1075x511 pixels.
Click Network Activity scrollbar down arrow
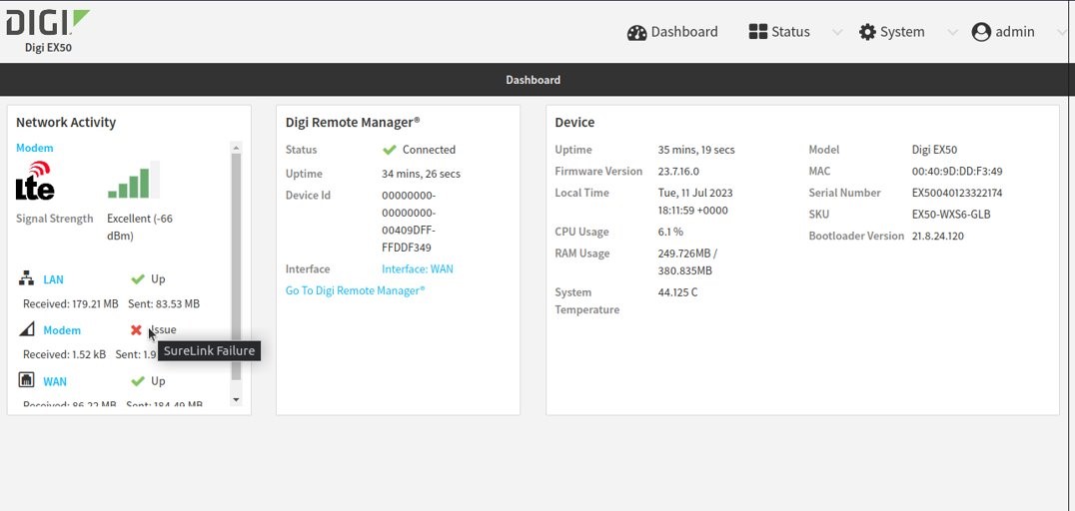pyautogui.click(x=237, y=400)
